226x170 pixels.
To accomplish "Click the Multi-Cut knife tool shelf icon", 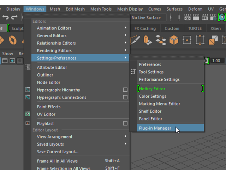I will point(135,40).
